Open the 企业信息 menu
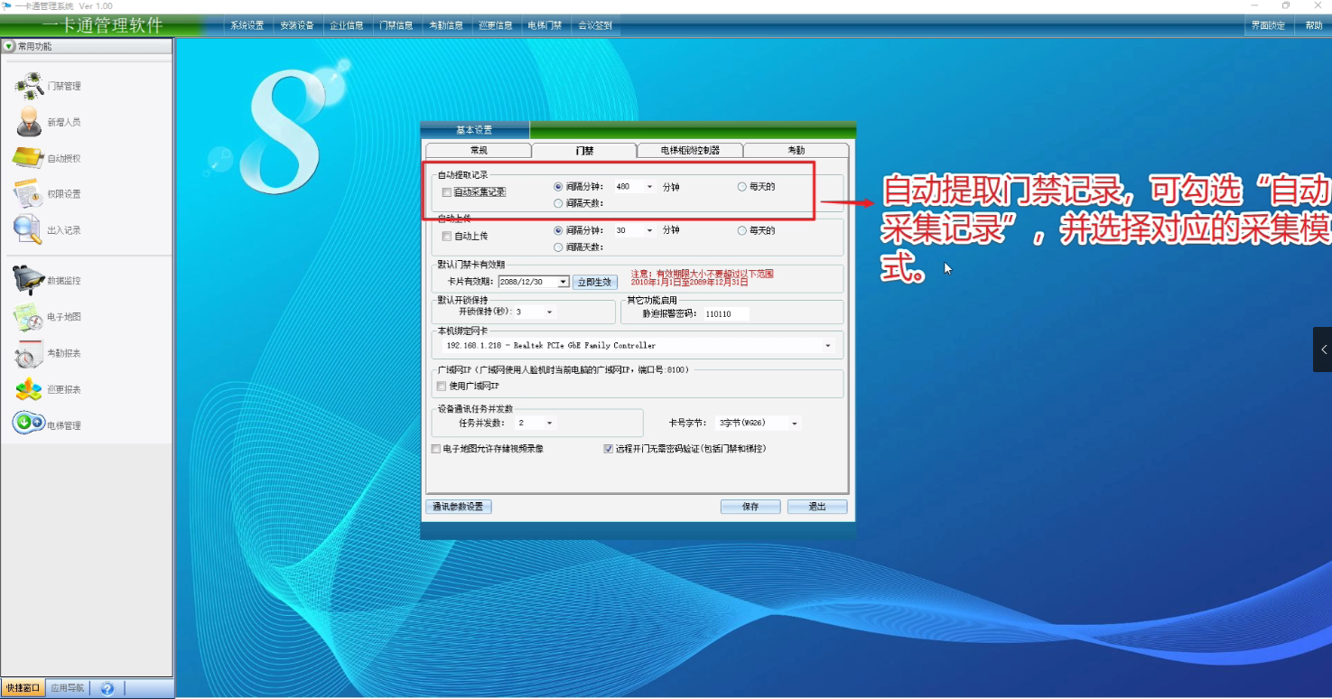Screen dimensions: 1332x699 click(x=347, y=25)
